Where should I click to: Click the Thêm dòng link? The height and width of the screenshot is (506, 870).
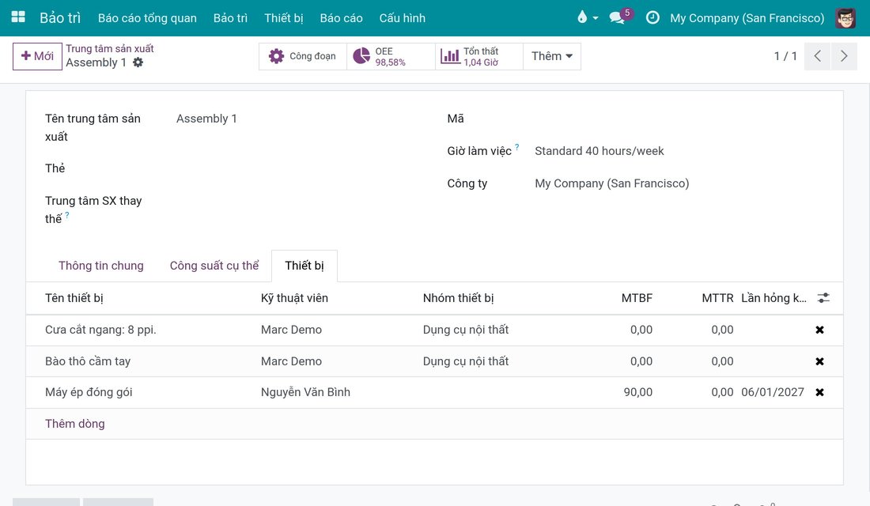[75, 424]
